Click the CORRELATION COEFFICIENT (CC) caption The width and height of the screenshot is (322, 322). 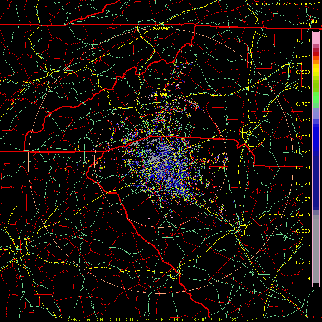click(113, 319)
